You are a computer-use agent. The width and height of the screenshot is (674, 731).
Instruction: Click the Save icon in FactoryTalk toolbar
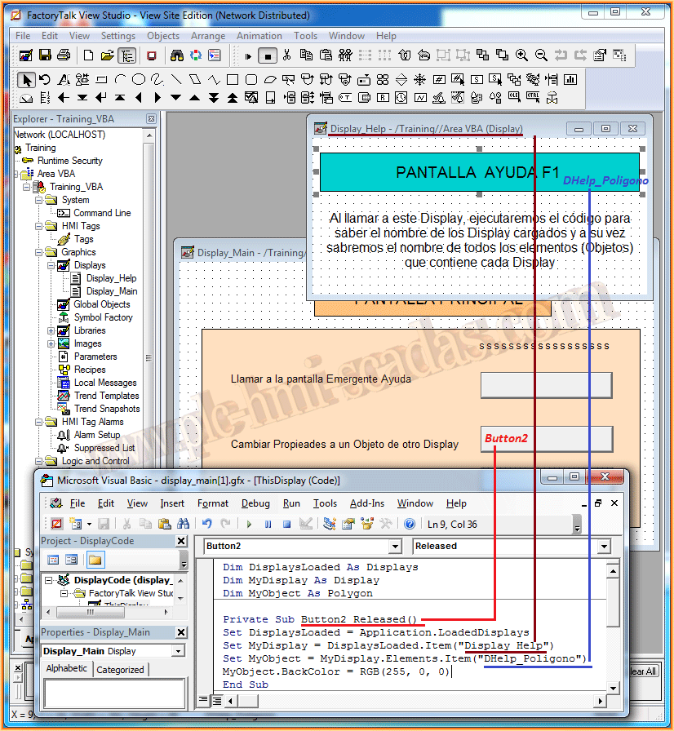point(45,55)
